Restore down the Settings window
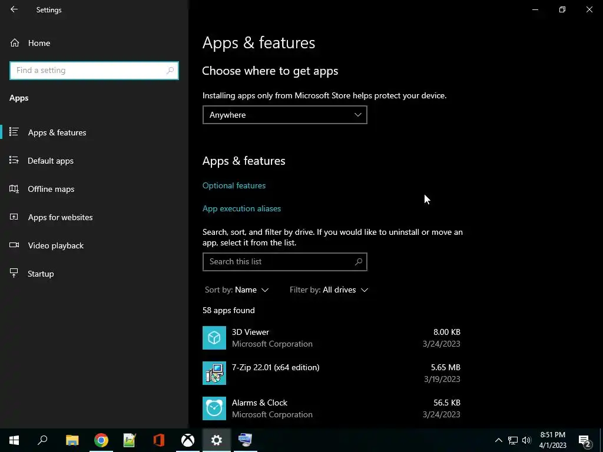This screenshot has width=603, height=452. [562, 9]
